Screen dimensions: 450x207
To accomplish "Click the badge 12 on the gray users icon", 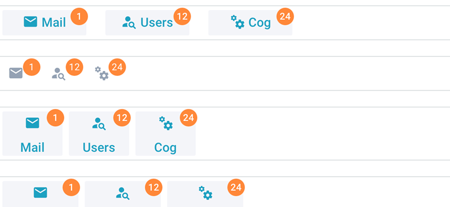I will [74, 68].
